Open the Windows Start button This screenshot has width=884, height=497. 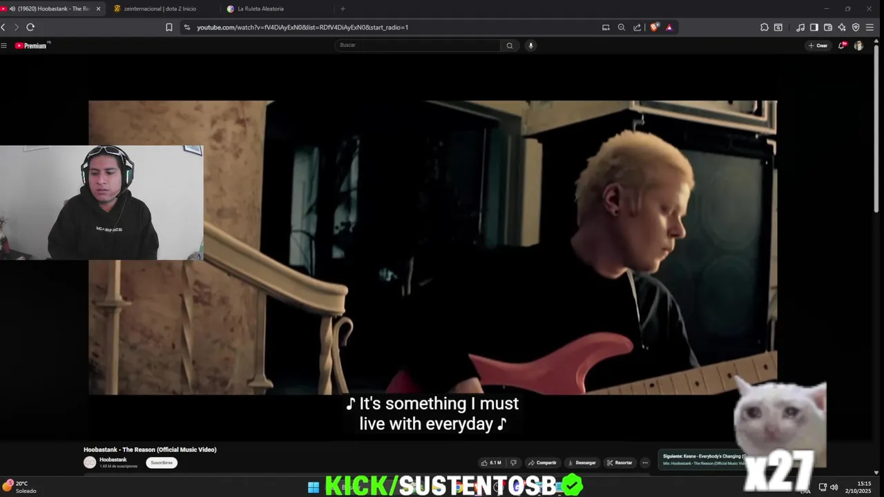tap(314, 487)
